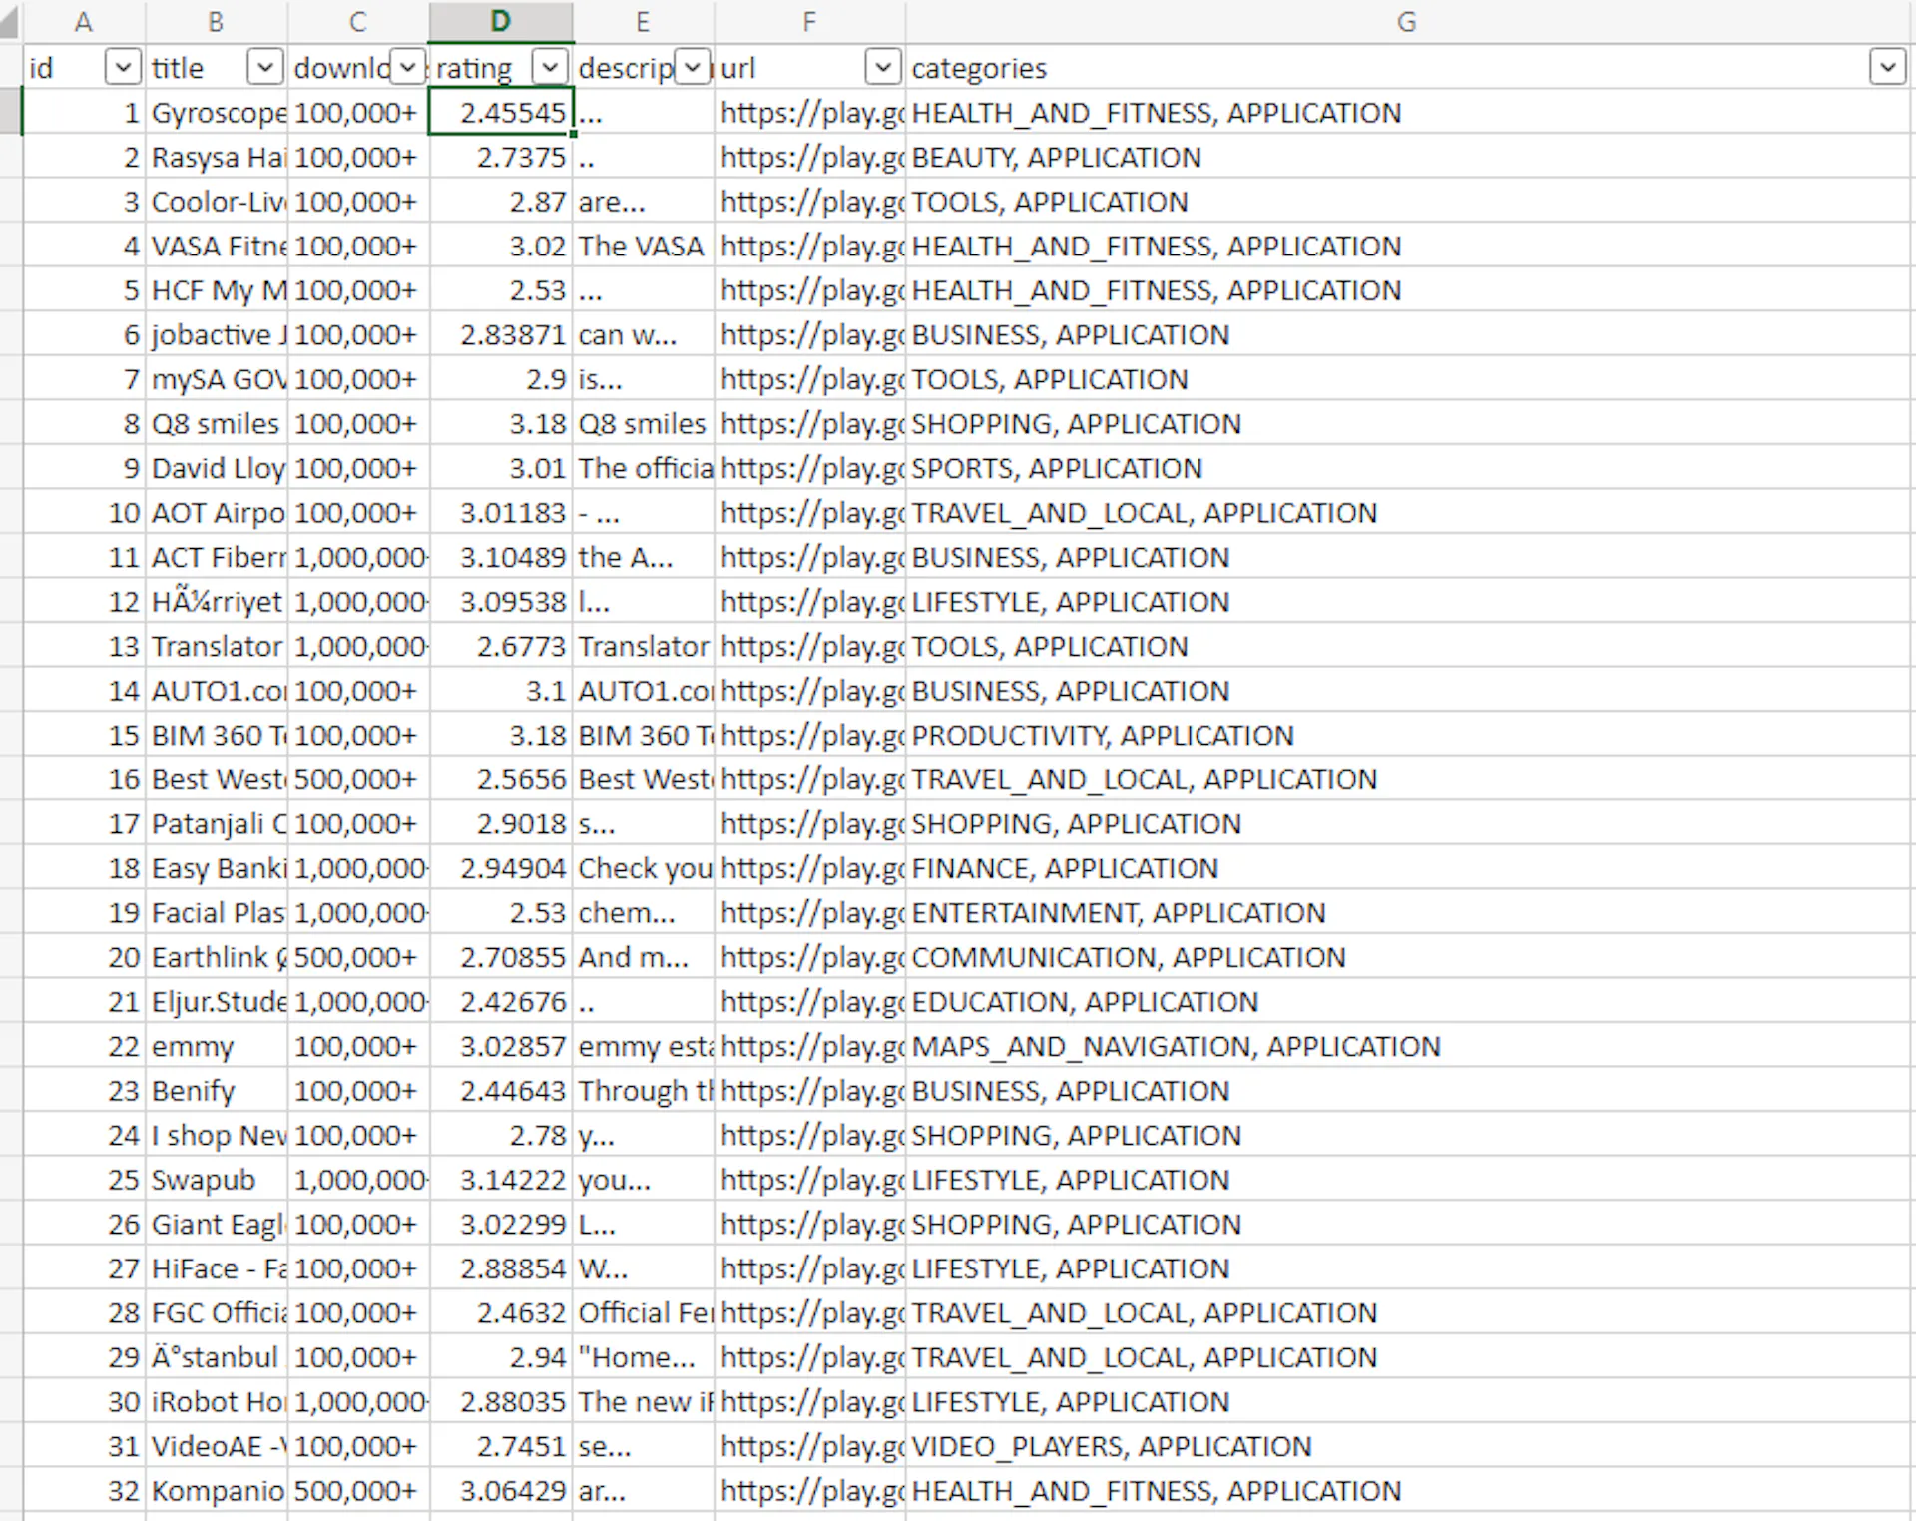Click PRODUCTIVITY, APPLICATION categories cell
Viewport: 1916px width, 1521px height.
point(1408,735)
